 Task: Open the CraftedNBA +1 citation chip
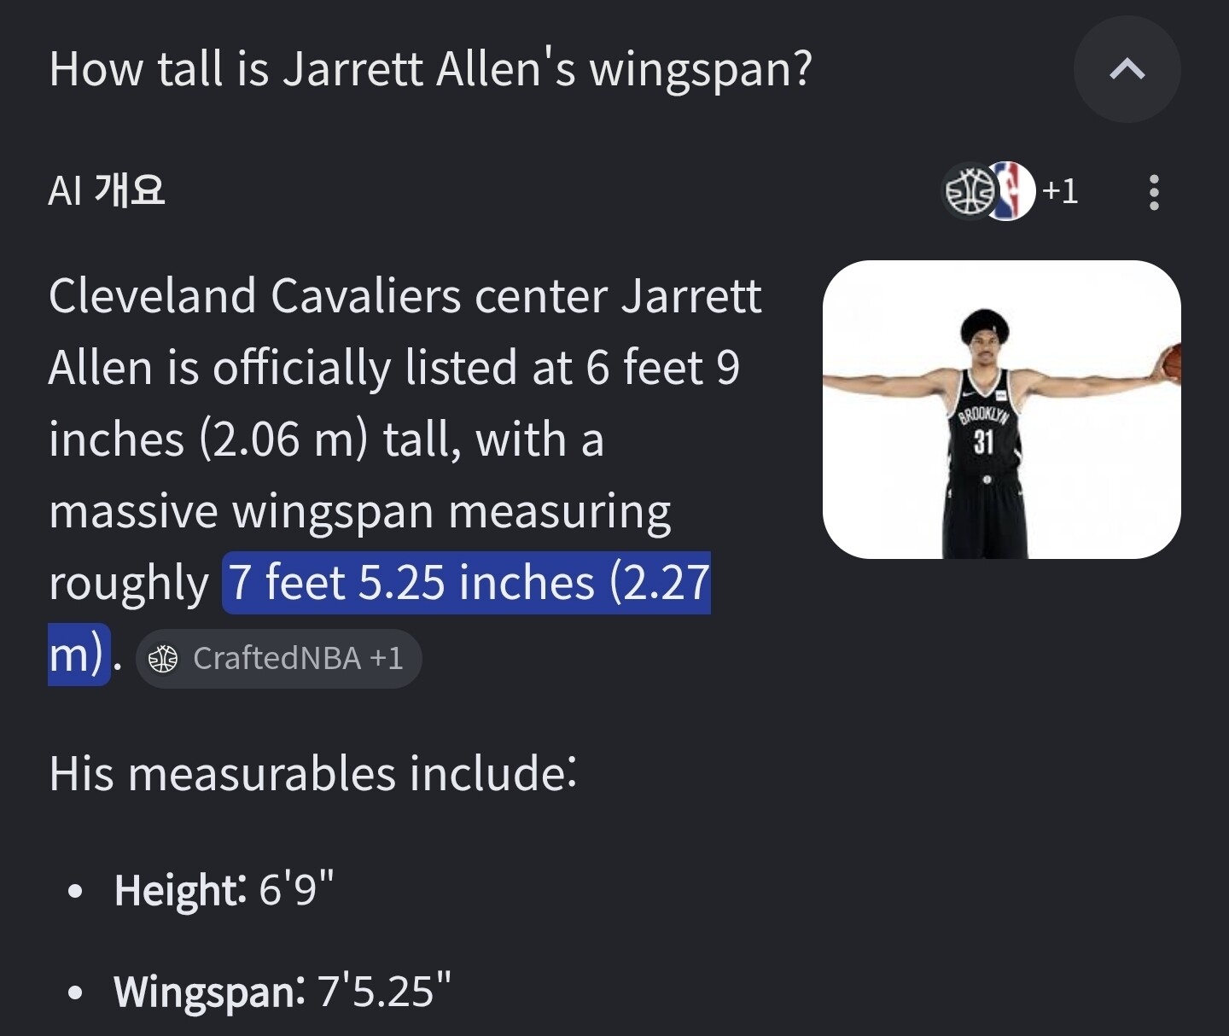(x=278, y=659)
